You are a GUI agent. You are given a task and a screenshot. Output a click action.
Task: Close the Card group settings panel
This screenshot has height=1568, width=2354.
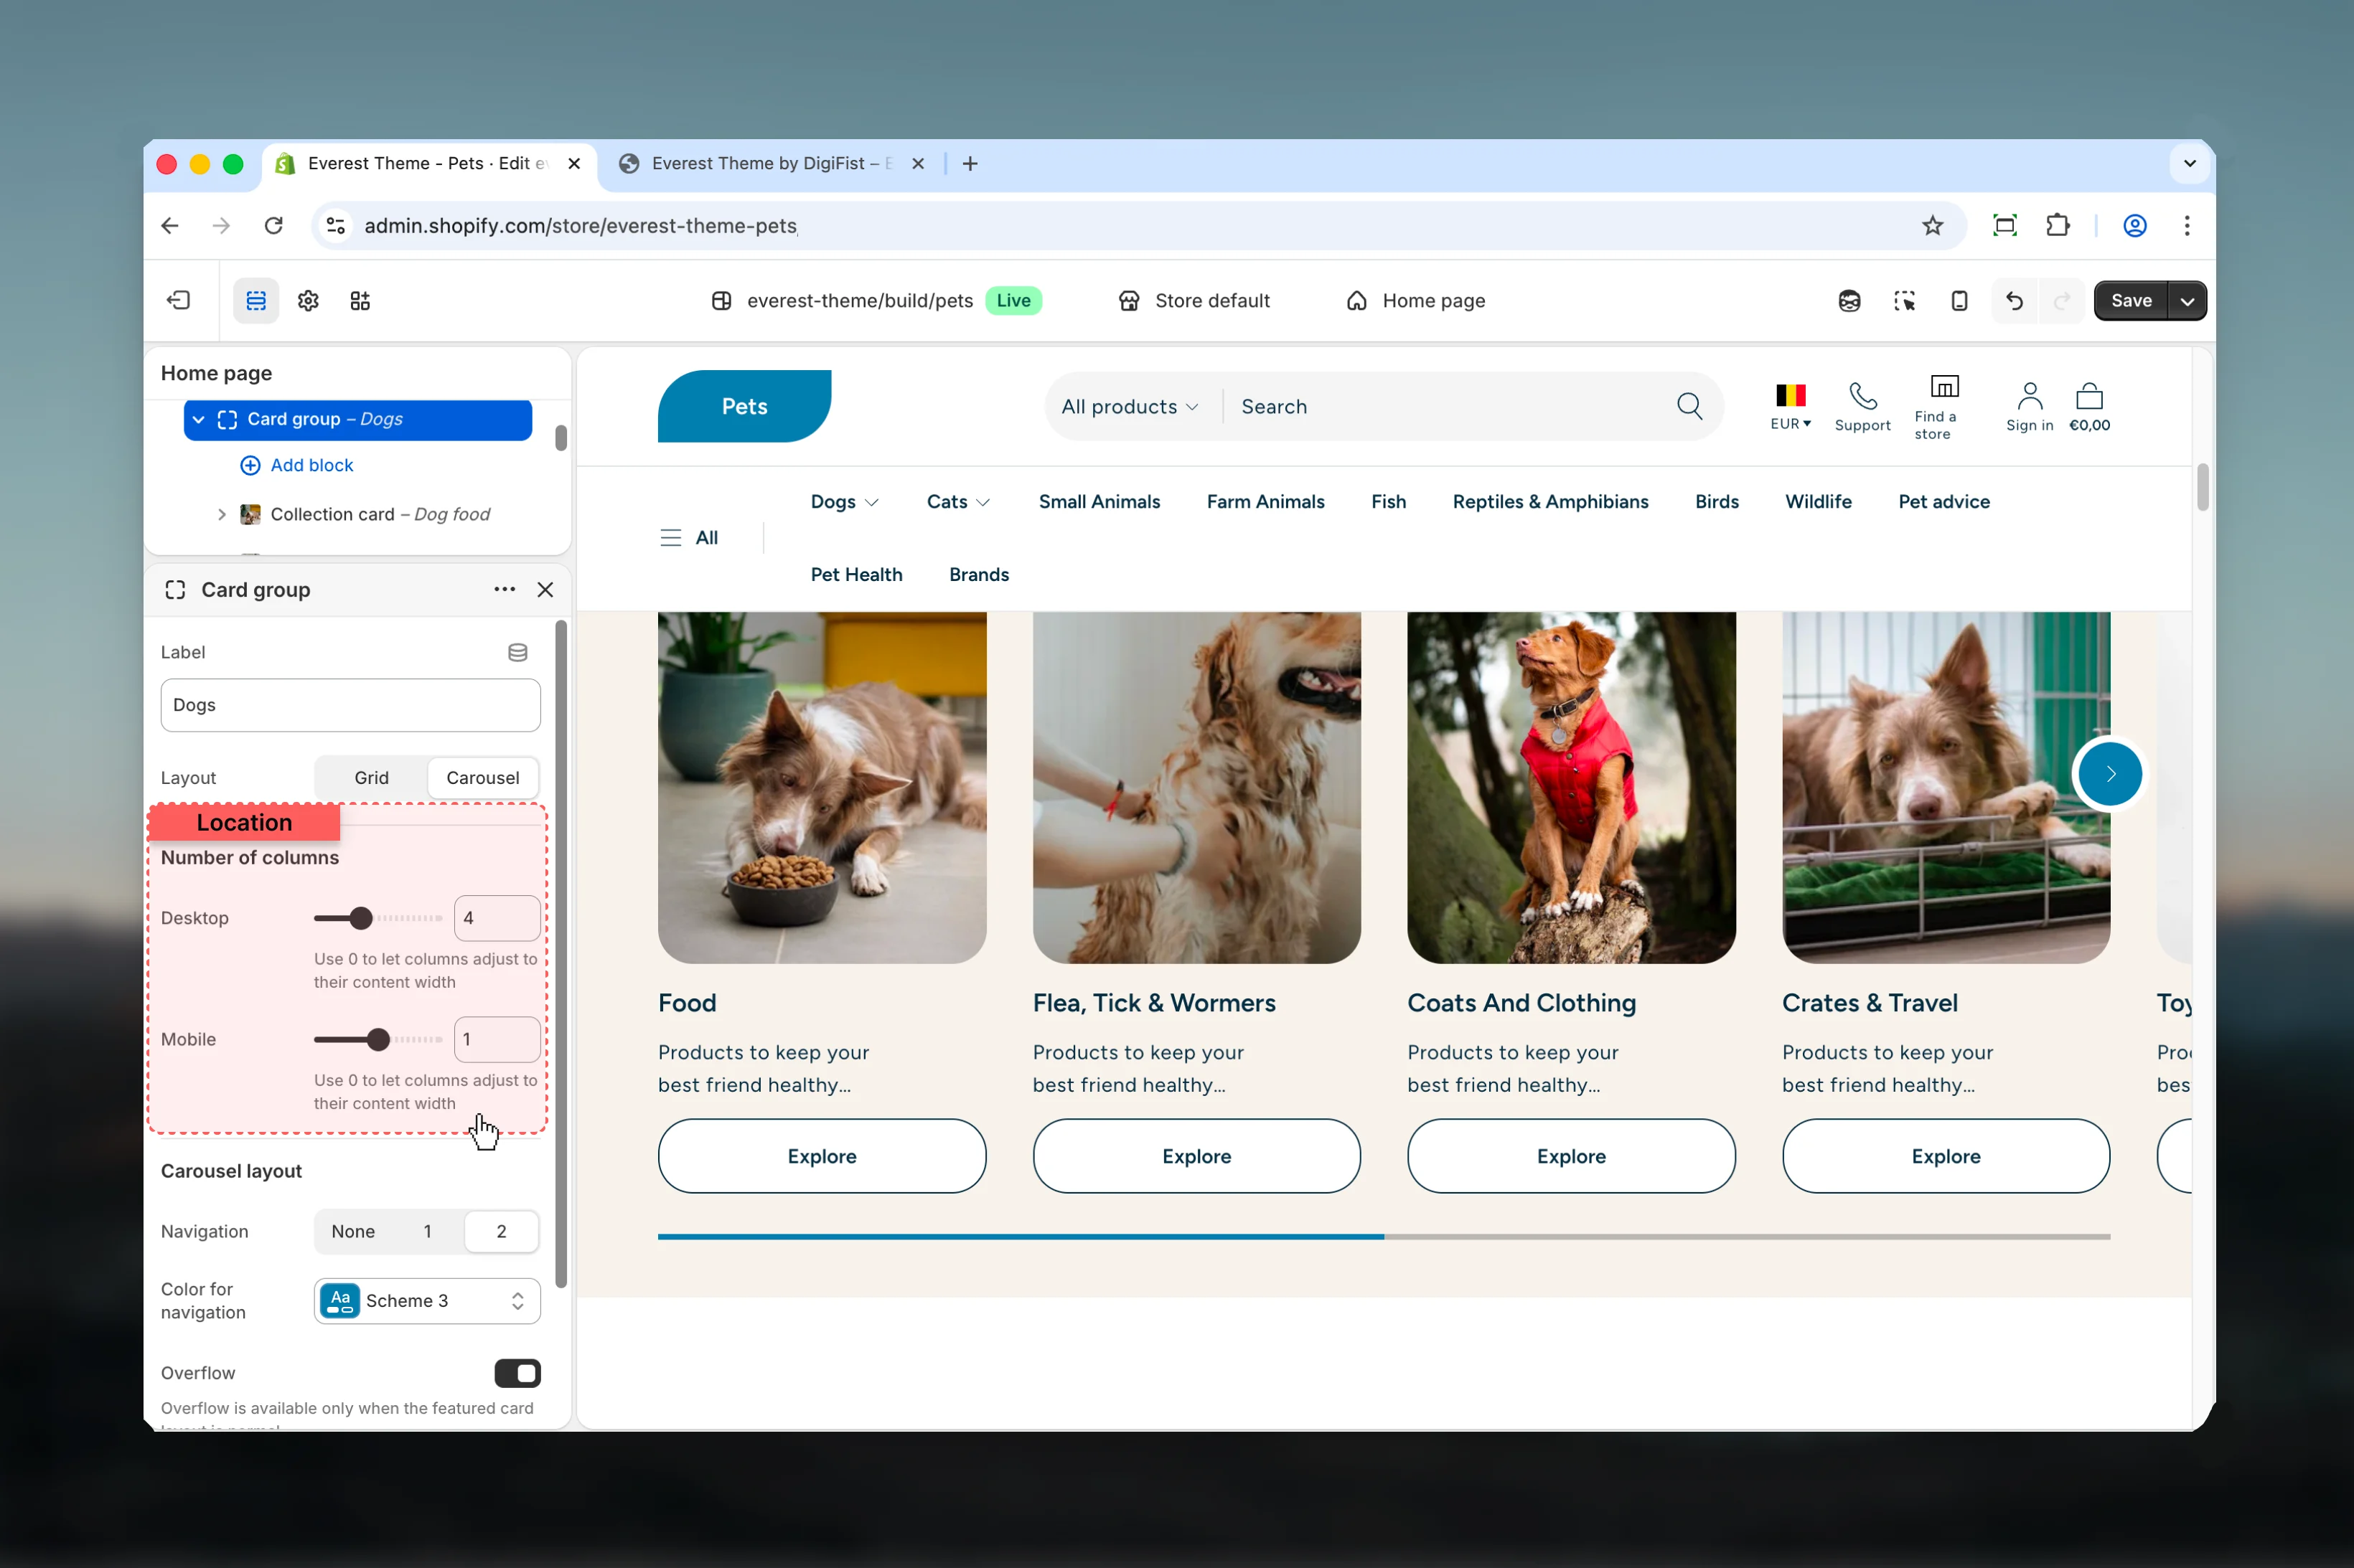(545, 589)
